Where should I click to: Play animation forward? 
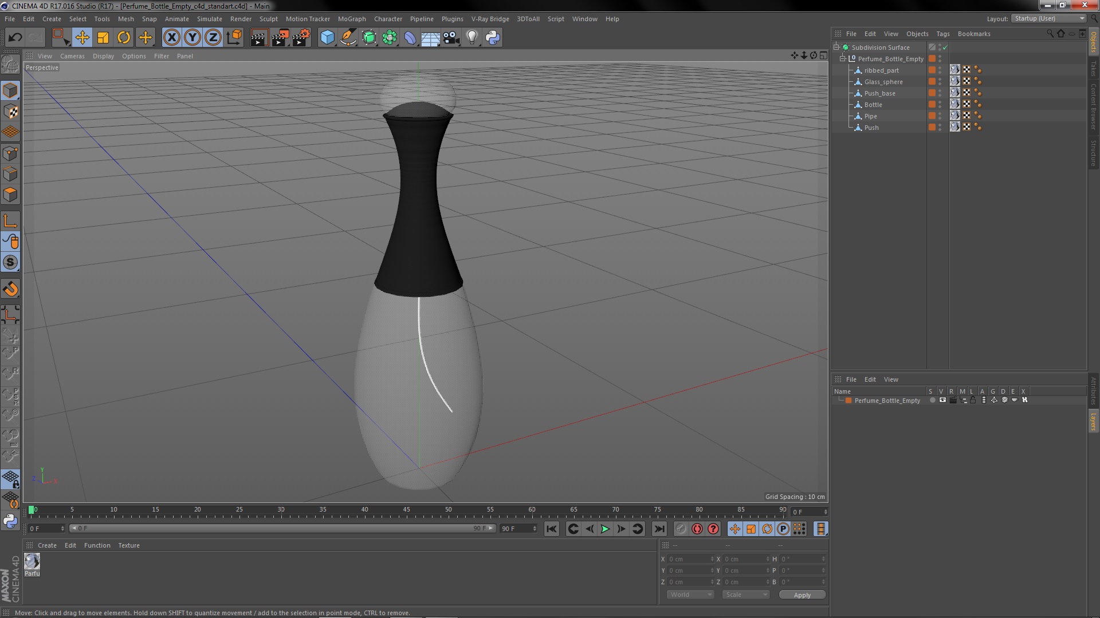tap(605, 529)
